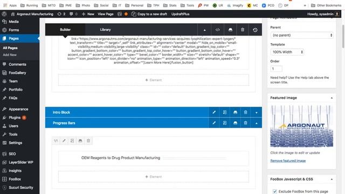Click Add New page submenu link
This screenshot has height=194, width=345.
point(10,55)
